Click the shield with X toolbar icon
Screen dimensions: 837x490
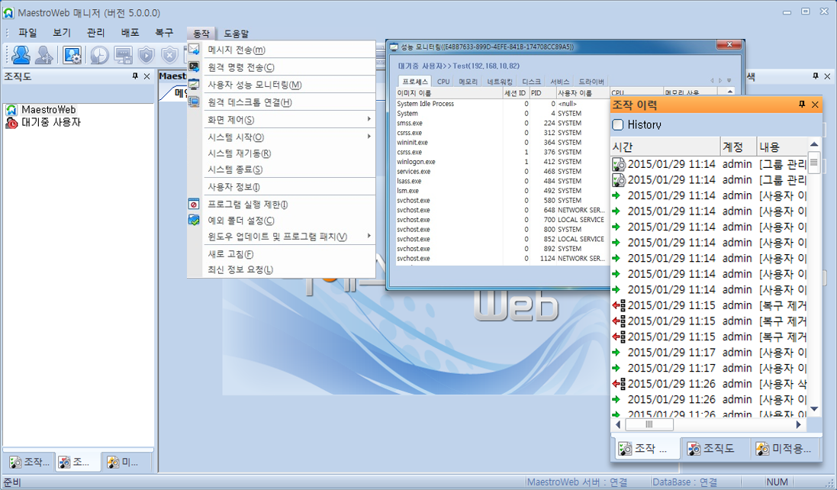point(169,54)
